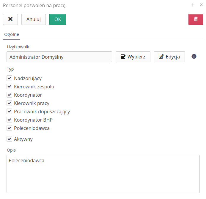Click the X close-form icon button

coord(10,19)
